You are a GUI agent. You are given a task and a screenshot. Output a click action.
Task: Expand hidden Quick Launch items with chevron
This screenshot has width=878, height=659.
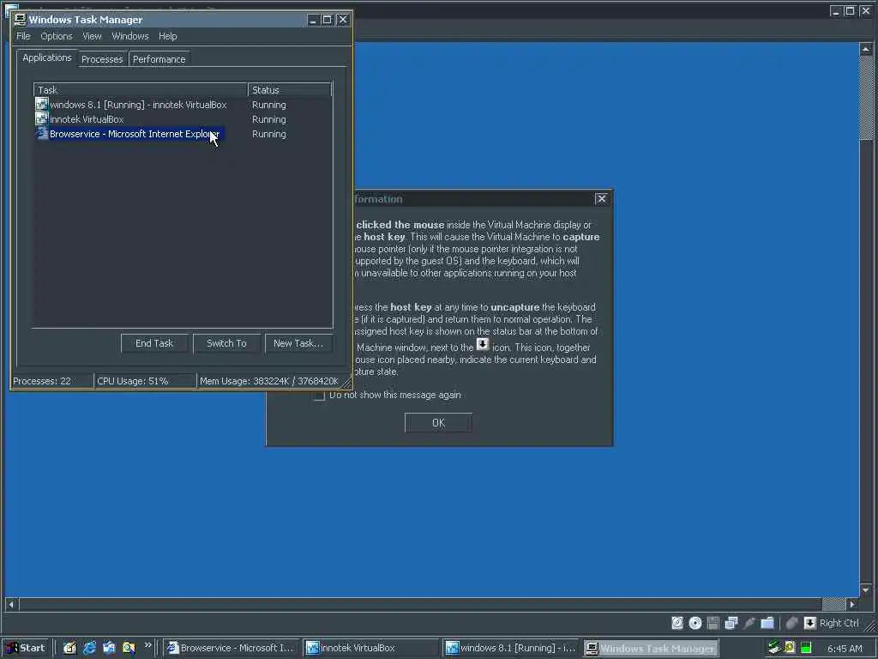click(x=147, y=645)
